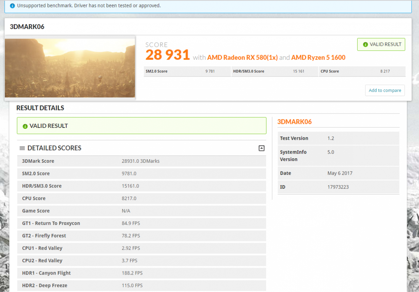Viewport: 419px width, 292px height.
Task: Click the GT2 - Firefly Forest value 78.2 FPS
Action: (x=131, y=236)
